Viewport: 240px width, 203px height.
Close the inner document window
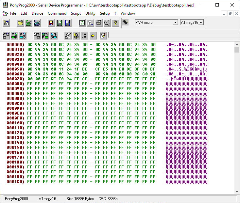236,14
